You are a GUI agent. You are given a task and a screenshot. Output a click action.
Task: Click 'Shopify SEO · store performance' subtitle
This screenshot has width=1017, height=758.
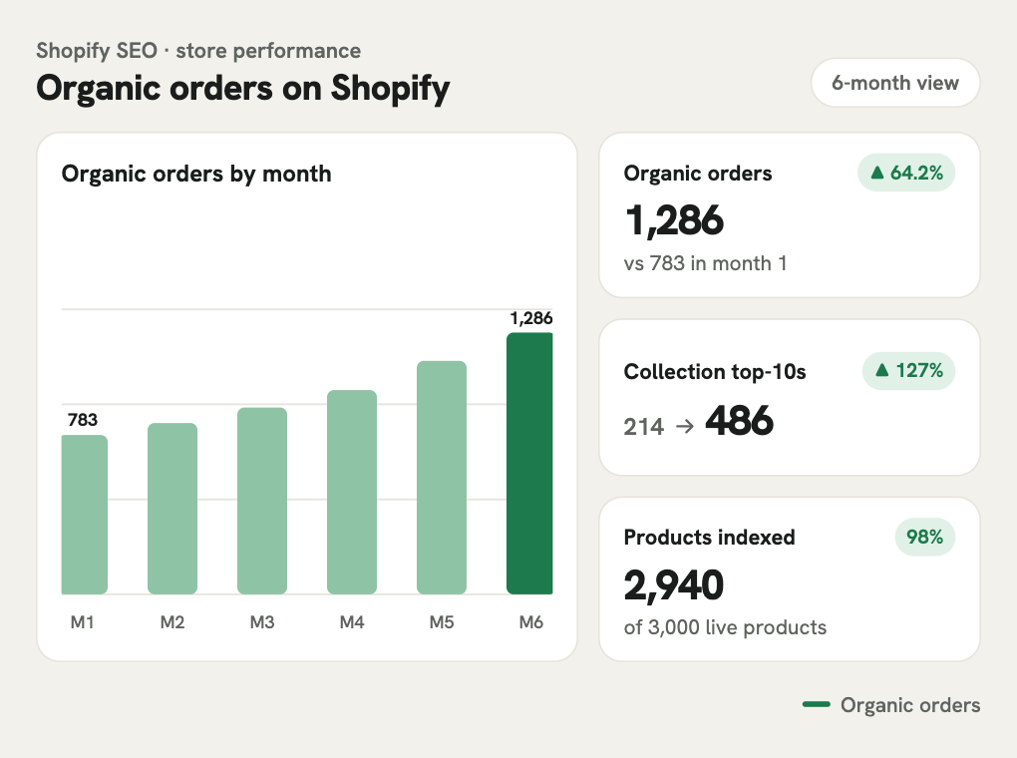pyautogui.click(x=198, y=51)
